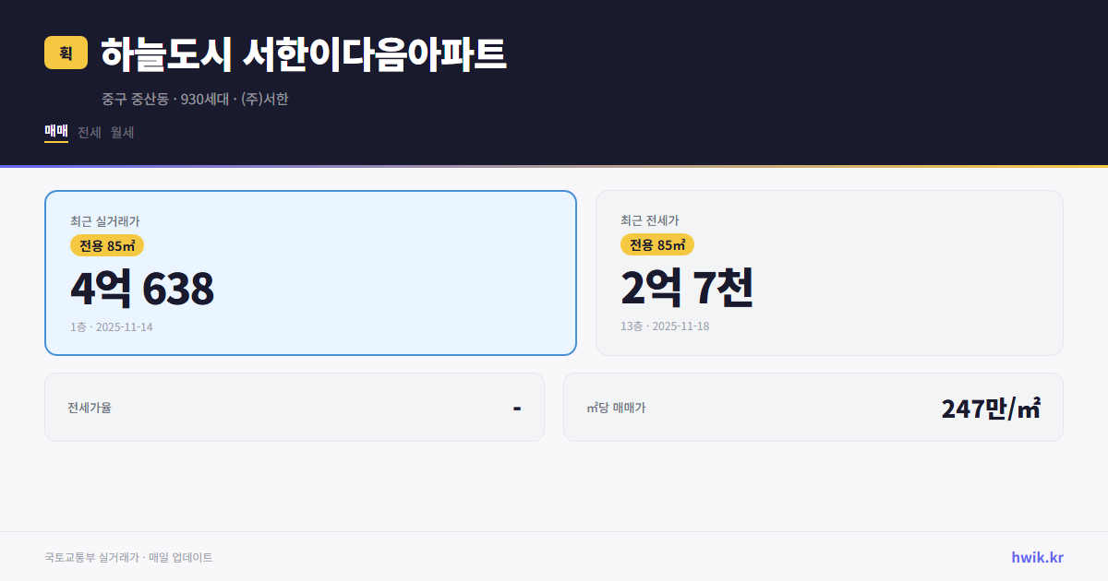
Task: Open the hwik.kr link in footer
Action: point(1036,556)
